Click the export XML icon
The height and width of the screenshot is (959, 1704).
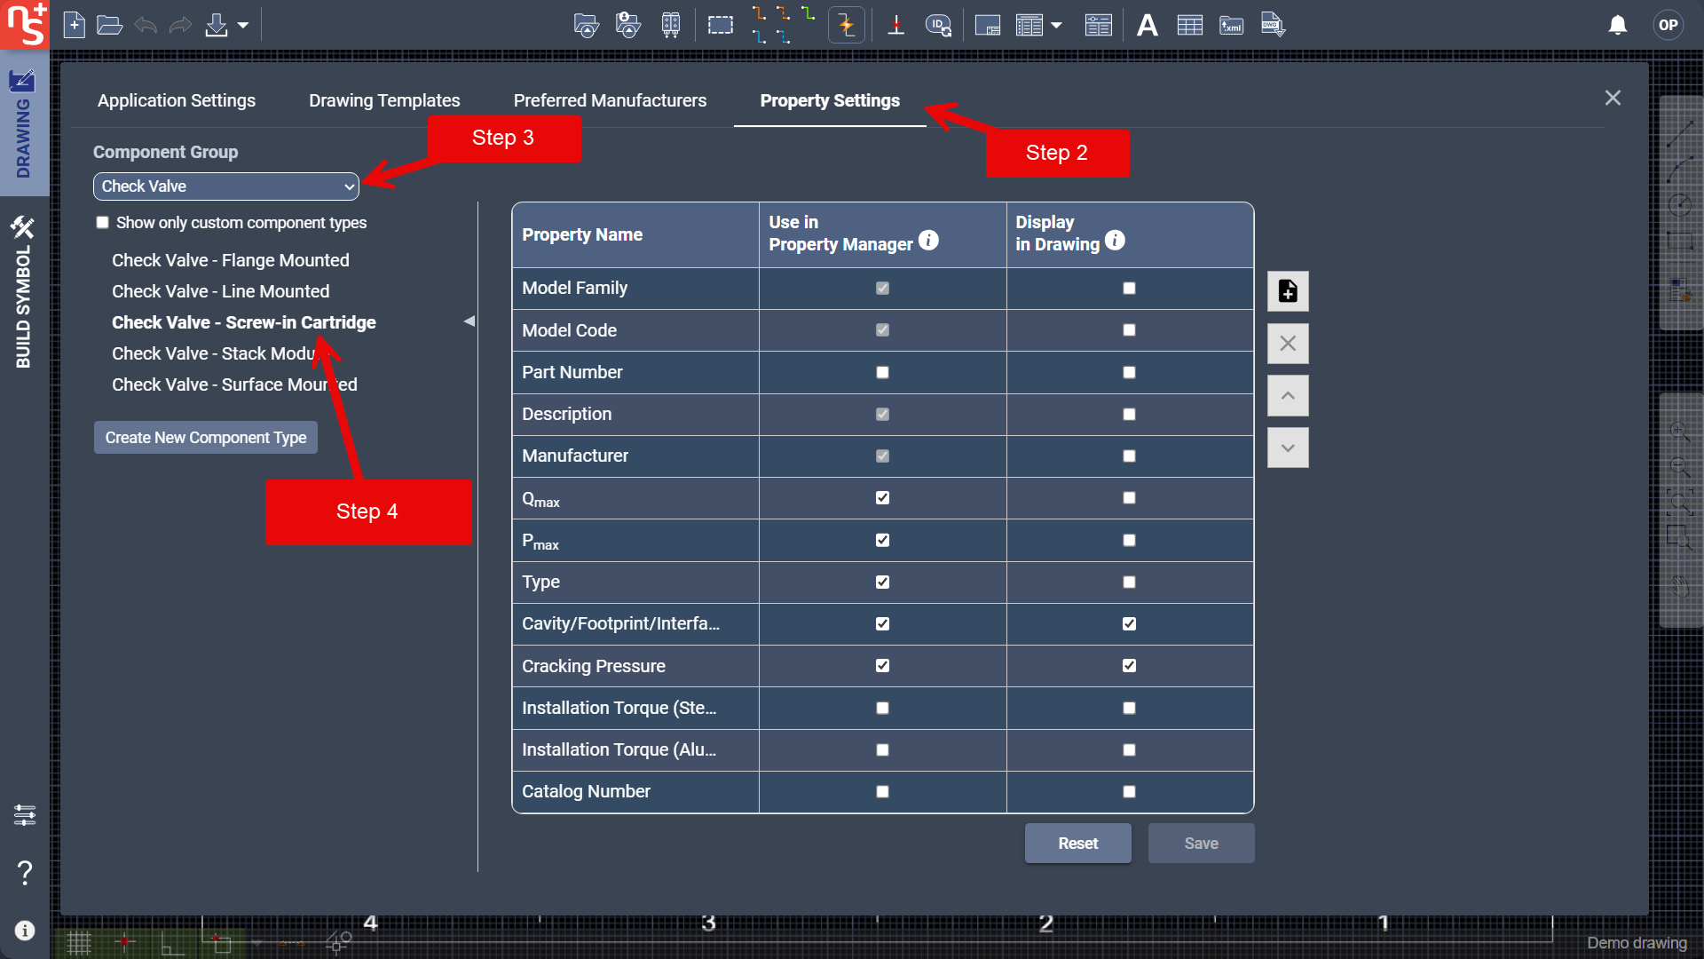[x=1231, y=25]
